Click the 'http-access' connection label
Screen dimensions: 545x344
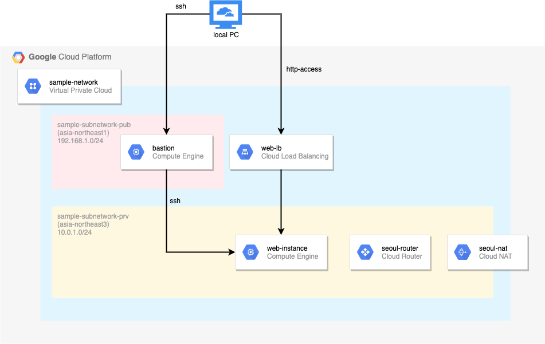pos(304,69)
